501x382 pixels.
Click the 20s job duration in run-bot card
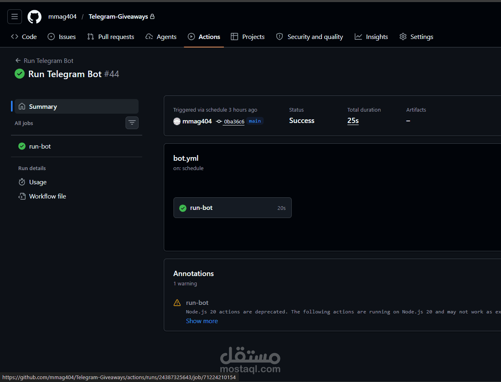click(282, 208)
